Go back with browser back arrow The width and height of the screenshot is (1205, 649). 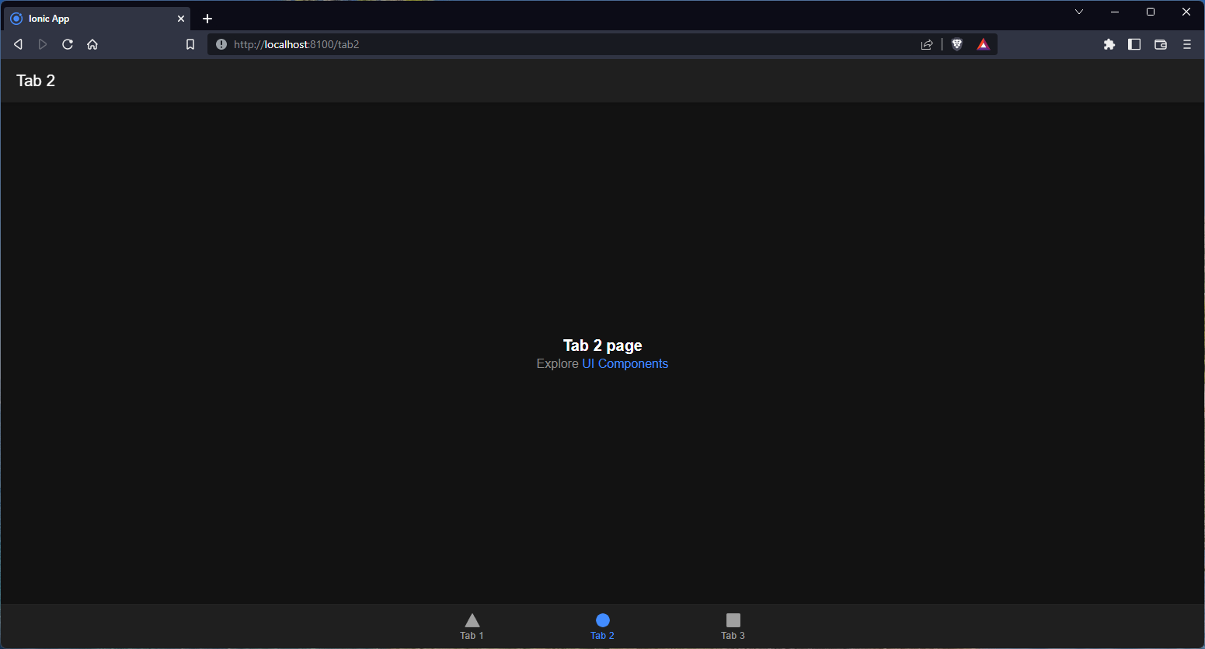pos(18,44)
